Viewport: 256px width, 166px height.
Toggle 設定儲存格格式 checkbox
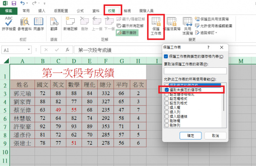point(167,94)
